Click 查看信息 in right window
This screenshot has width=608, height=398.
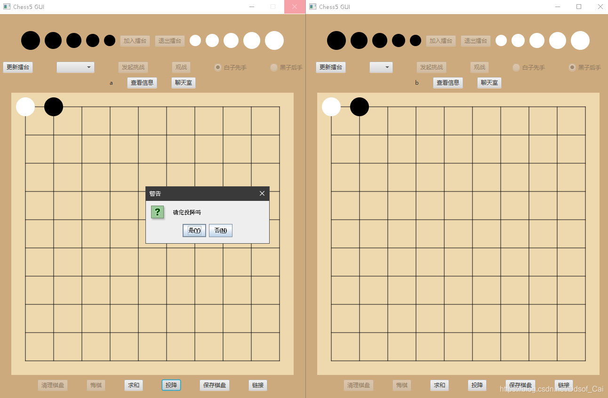click(x=448, y=83)
